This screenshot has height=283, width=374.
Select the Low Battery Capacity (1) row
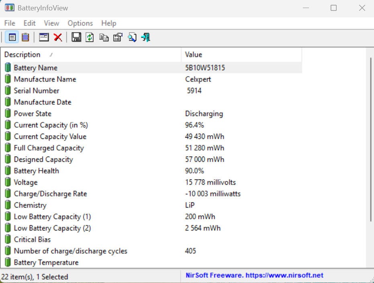pyautogui.click(x=151, y=216)
